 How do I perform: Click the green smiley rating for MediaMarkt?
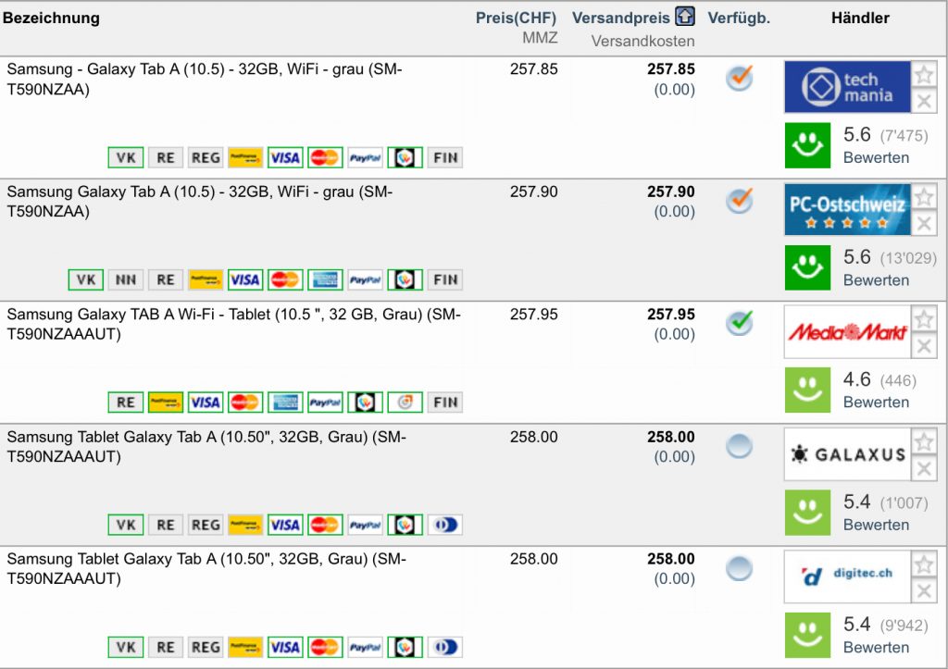[808, 390]
